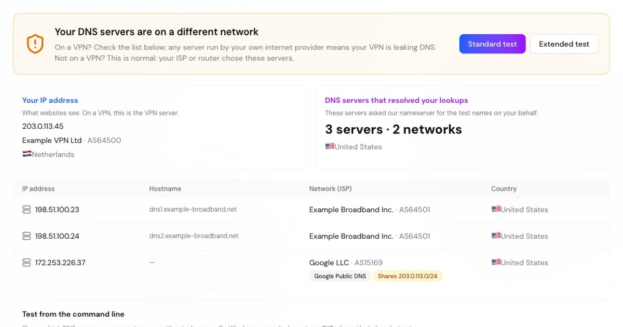Screen dimensions: 623x327
Task: Click US flag in 198.51.100.24 row
Action: pos(496,236)
